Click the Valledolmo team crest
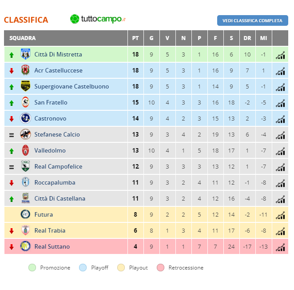 coord(25,150)
